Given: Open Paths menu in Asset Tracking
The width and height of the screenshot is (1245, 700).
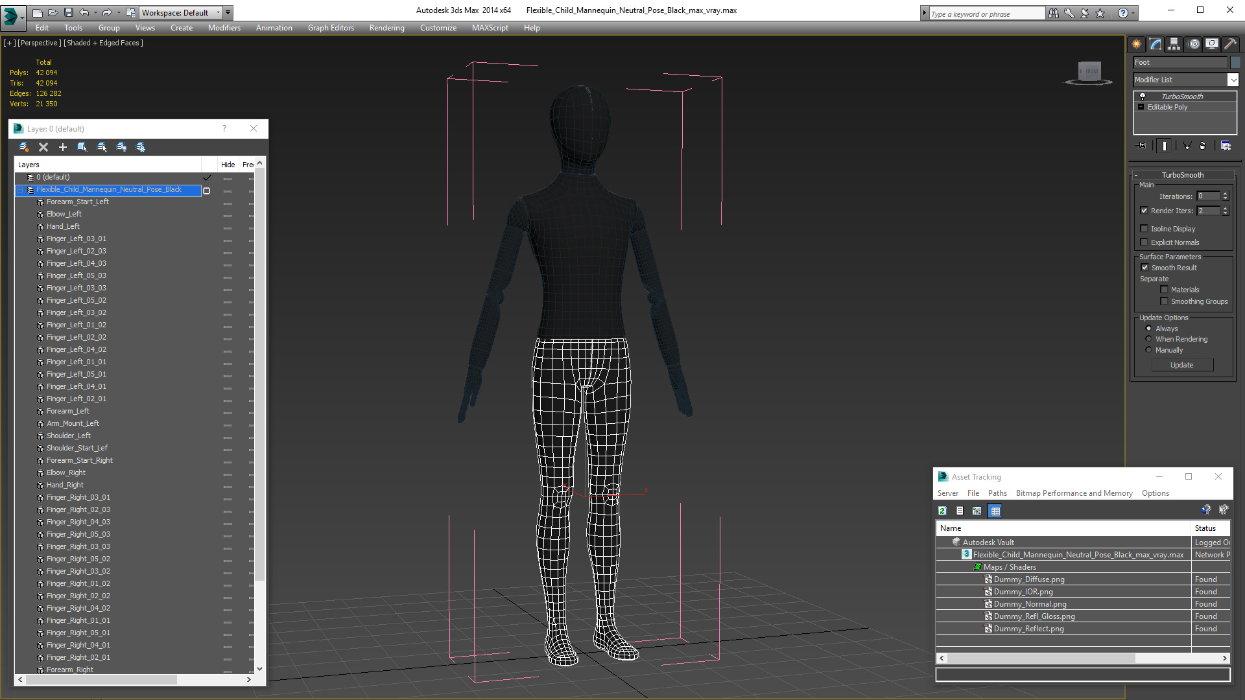Looking at the screenshot, I should tap(997, 493).
